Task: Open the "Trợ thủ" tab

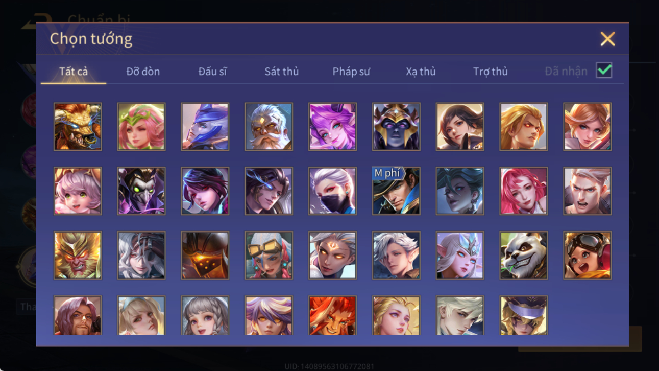Action: coord(490,72)
